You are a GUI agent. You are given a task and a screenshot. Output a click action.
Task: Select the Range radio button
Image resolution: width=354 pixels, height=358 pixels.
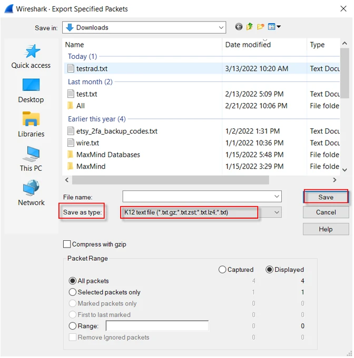73,326
